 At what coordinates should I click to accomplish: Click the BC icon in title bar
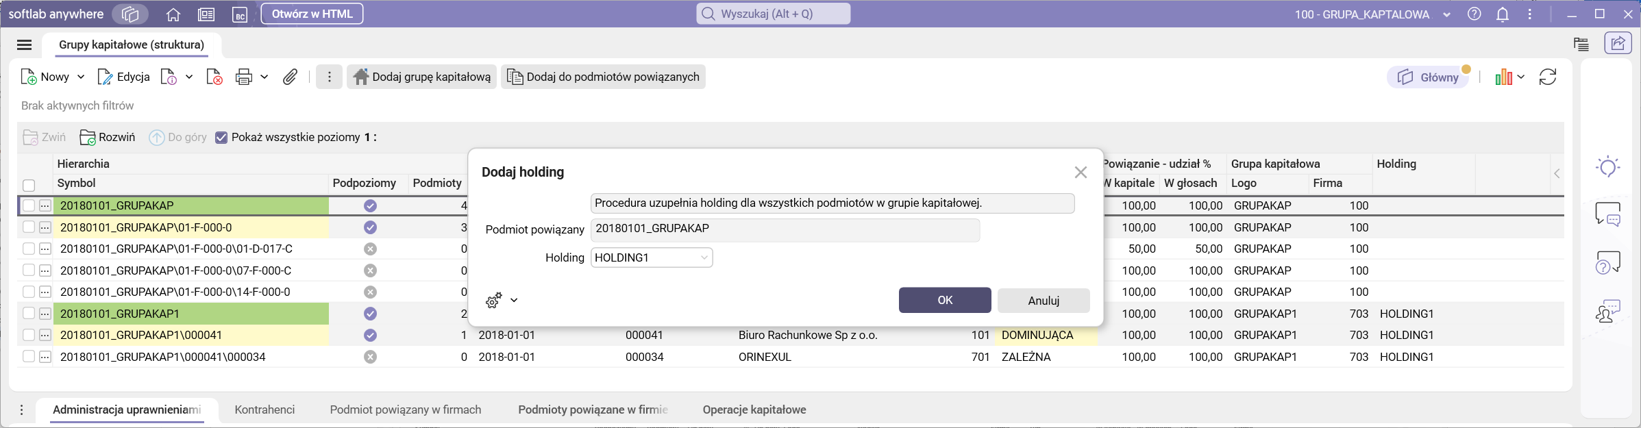tap(240, 14)
